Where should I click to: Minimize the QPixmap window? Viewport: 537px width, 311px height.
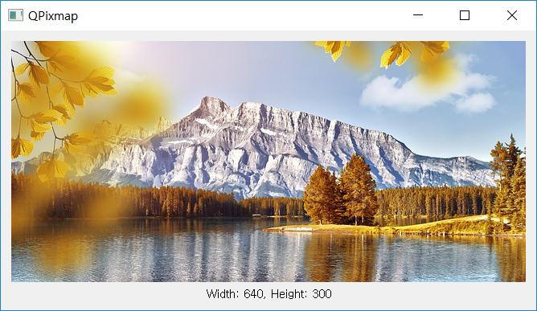point(418,15)
